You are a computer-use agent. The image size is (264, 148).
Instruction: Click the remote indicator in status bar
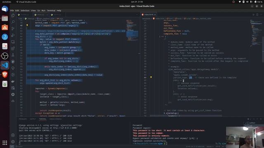(12, 146)
